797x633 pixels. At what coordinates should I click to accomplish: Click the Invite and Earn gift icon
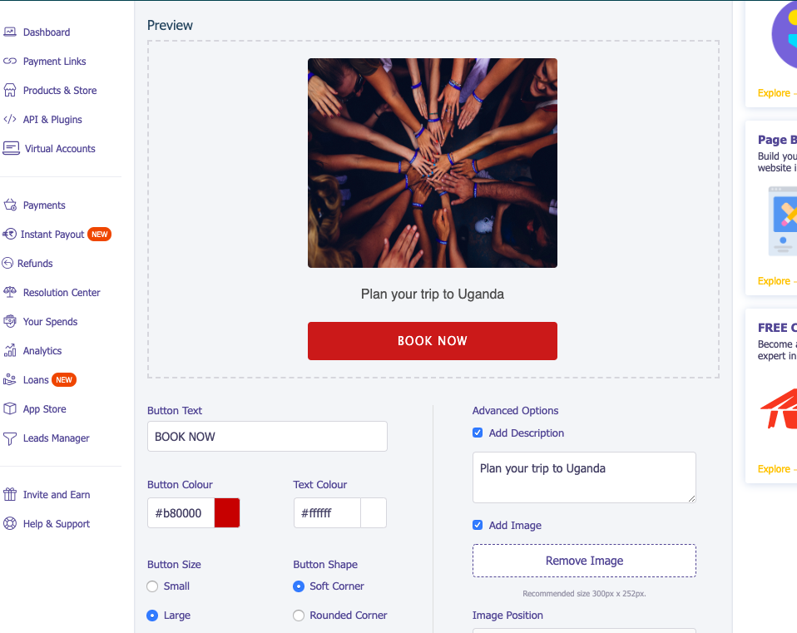pyautogui.click(x=10, y=495)
